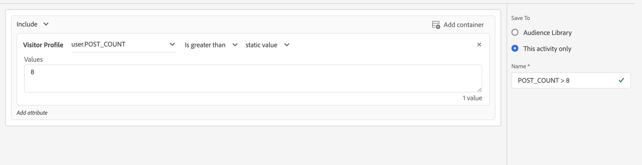Click inside the Values text area

[x=253, y=78]
